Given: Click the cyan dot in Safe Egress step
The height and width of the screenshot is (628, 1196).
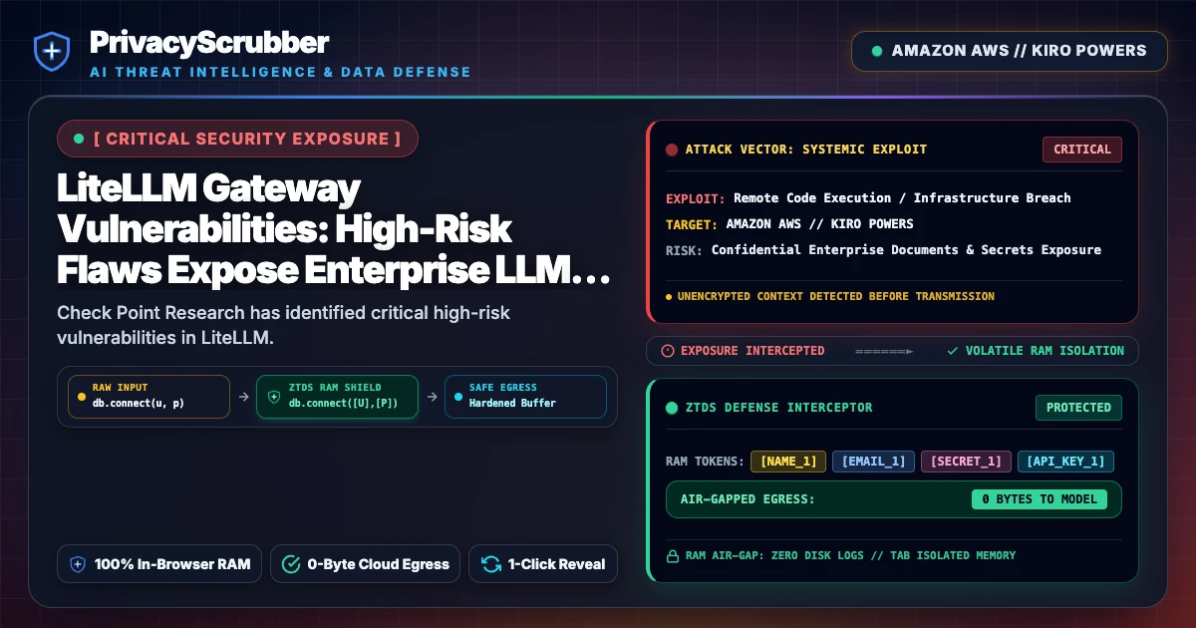Looking at the screenshot, I should (458, 396).
